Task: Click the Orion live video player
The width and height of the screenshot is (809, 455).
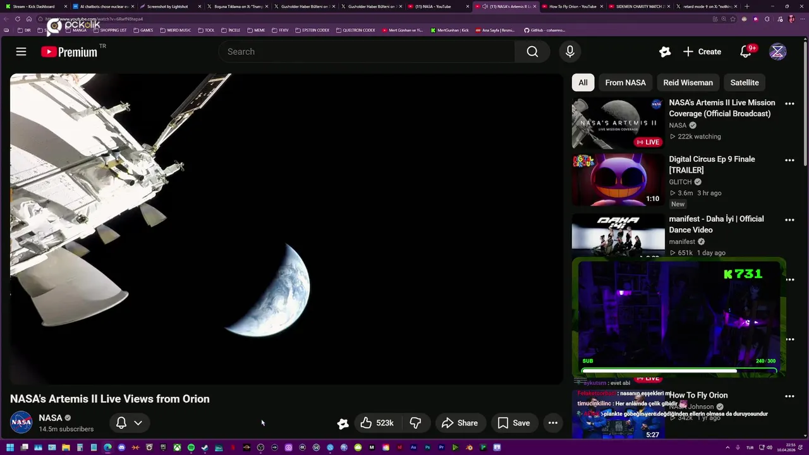Action: click(286, 229)
